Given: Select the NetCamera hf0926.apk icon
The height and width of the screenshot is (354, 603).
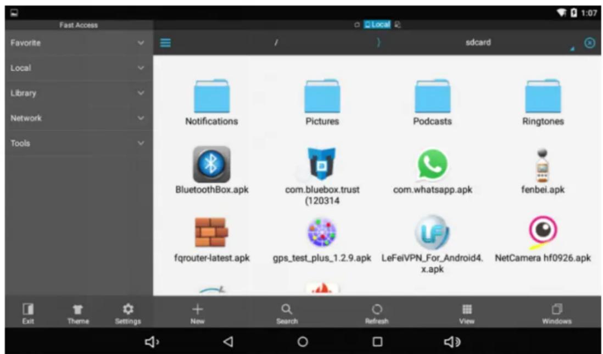Looking at the screenshot, I should tap(542, 232).
